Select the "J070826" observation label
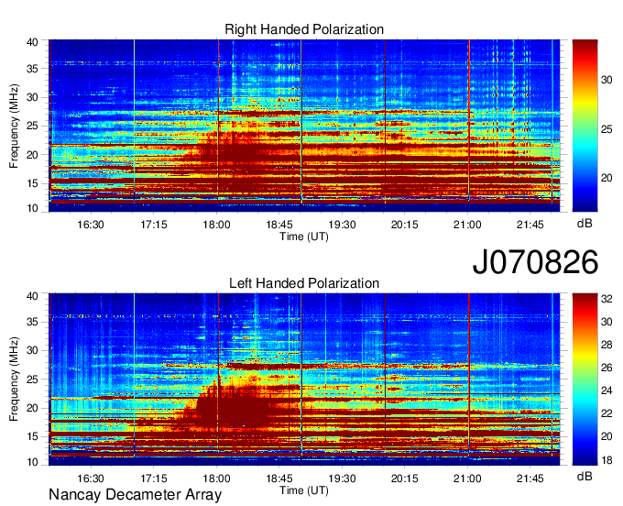623x506 pixels. pos(535,262)
